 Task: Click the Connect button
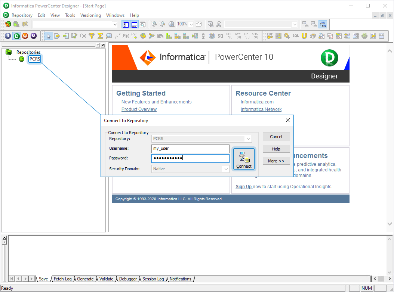click(244, 159)
